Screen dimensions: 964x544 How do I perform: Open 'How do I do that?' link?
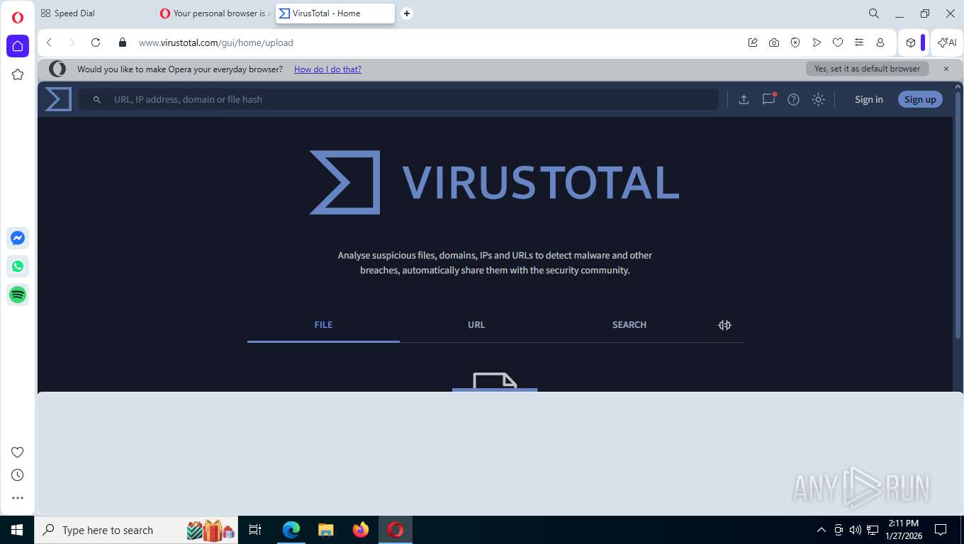click(x=327, y=69)
